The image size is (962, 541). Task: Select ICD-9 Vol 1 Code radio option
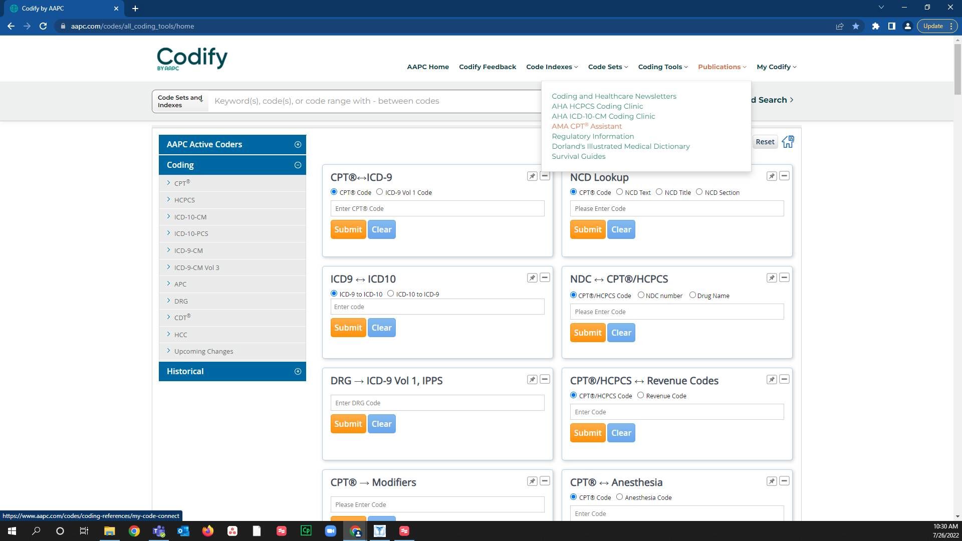point(380,192)
